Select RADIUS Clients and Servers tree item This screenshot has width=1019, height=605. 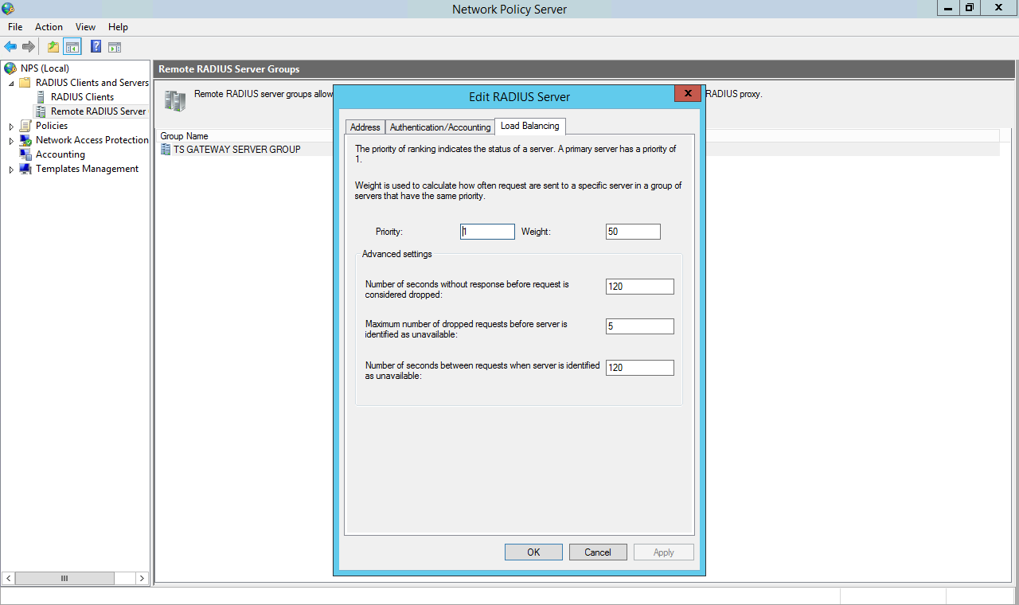pos(92,83)
